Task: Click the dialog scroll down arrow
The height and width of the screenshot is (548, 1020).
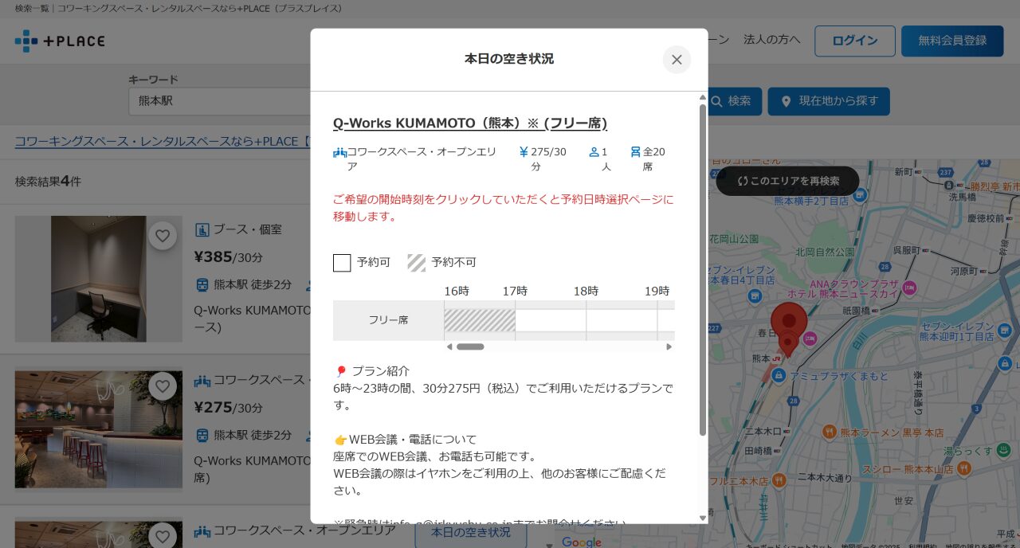Action: (x=703, y=518)
